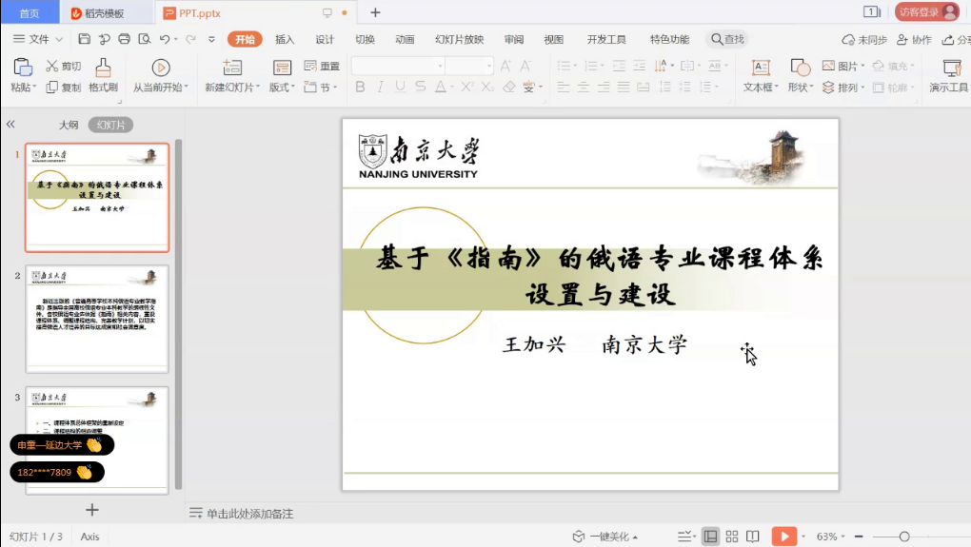971x547 pixels.
Task: Open the font size combo box
Action: (468, 66)
